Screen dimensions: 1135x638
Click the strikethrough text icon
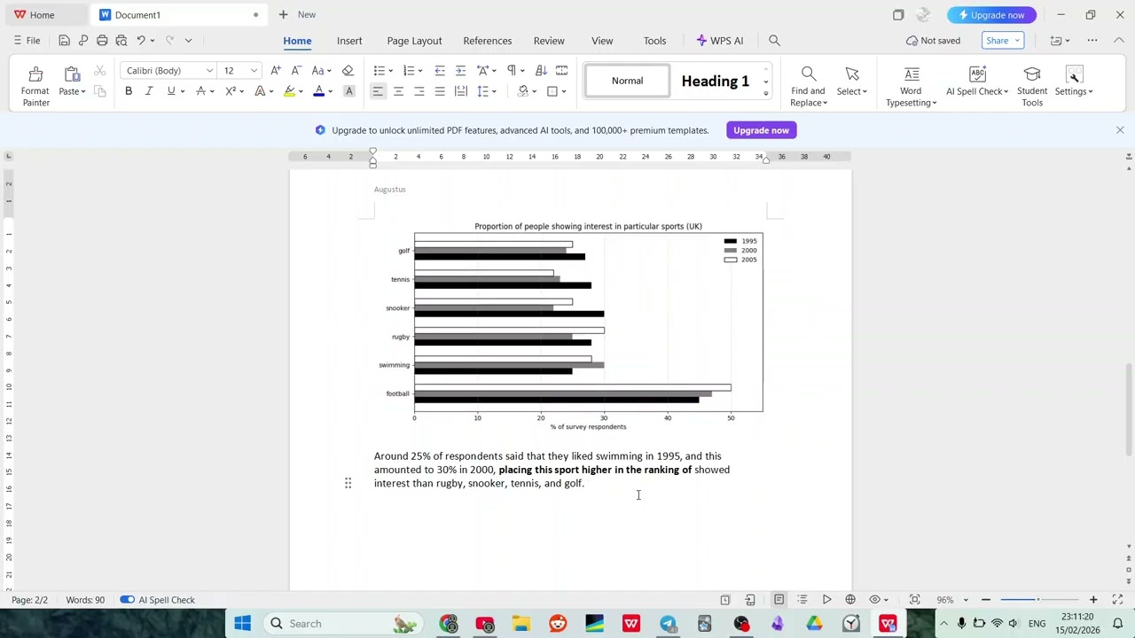tap(201, 91)
